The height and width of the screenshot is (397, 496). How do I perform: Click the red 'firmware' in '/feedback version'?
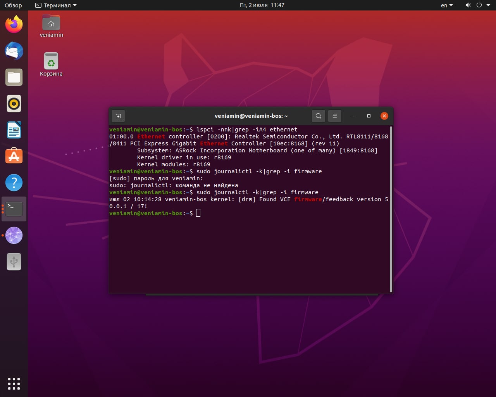(x=308, y=199)
